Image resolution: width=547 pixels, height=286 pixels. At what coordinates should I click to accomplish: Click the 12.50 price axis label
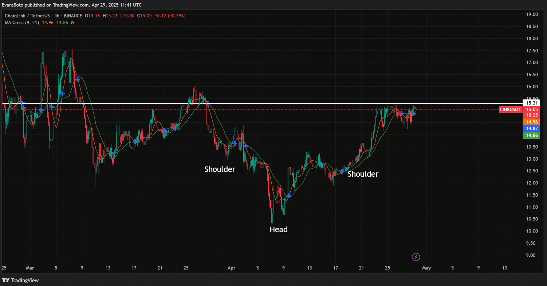(x=532, y=171)
